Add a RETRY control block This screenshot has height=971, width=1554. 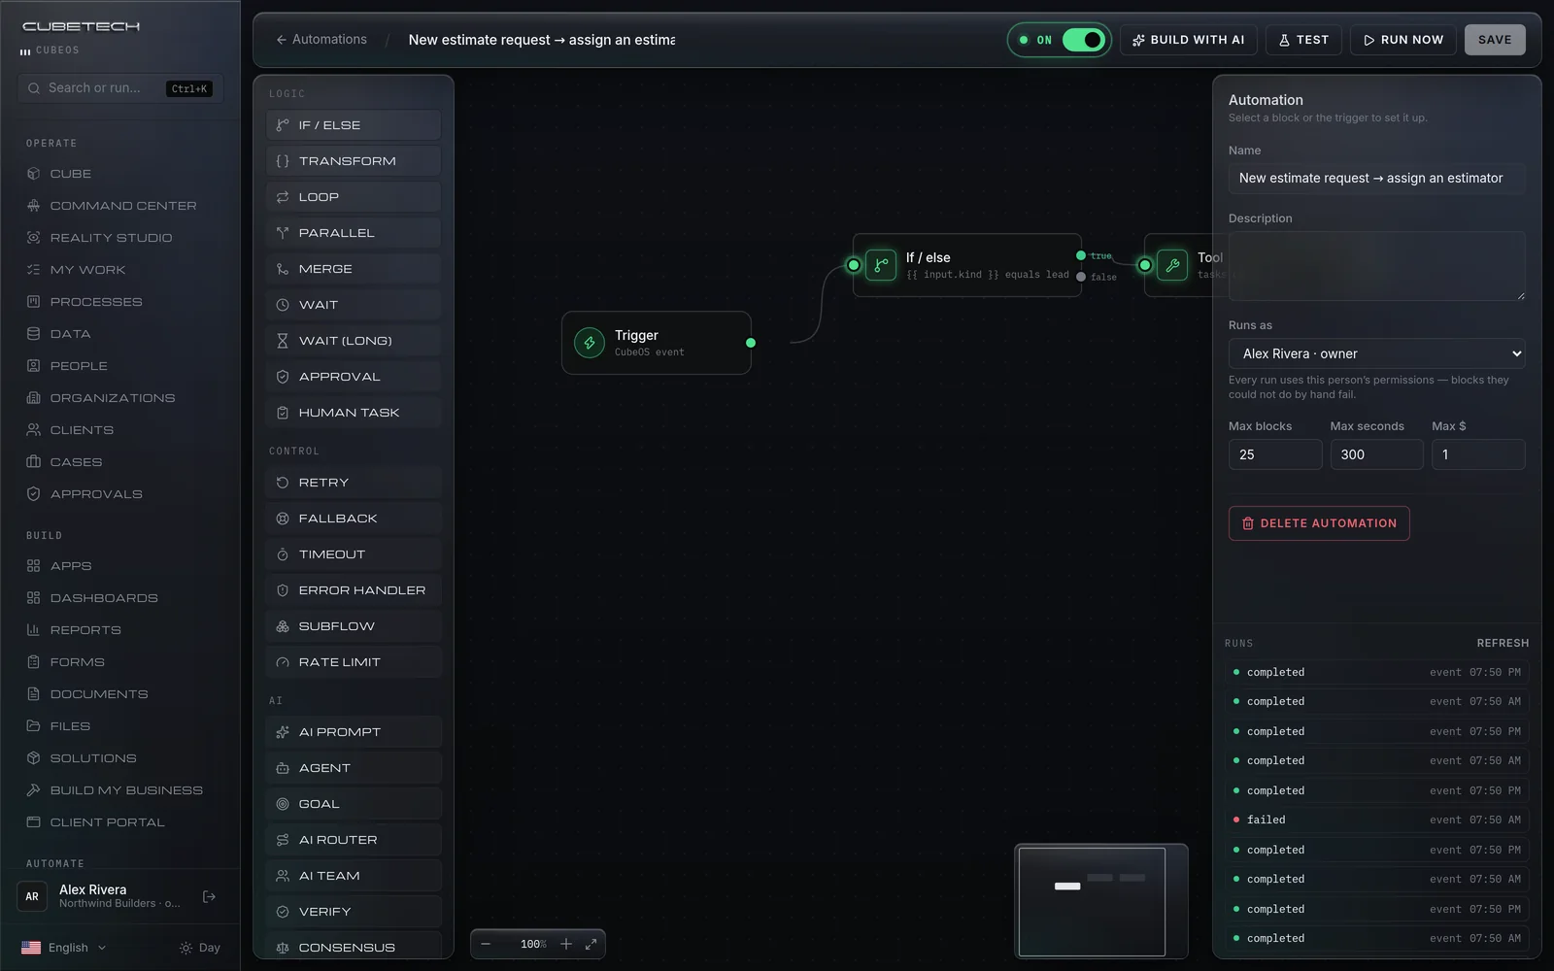(x=354, y=483)
